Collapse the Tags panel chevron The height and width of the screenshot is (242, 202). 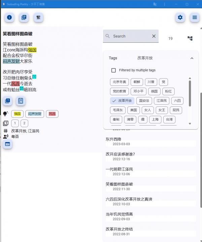192,58
